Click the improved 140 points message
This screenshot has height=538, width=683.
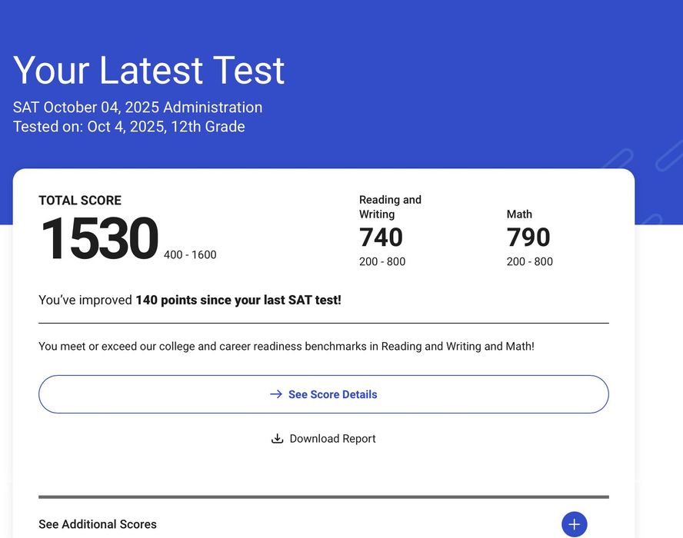(190, 300)
